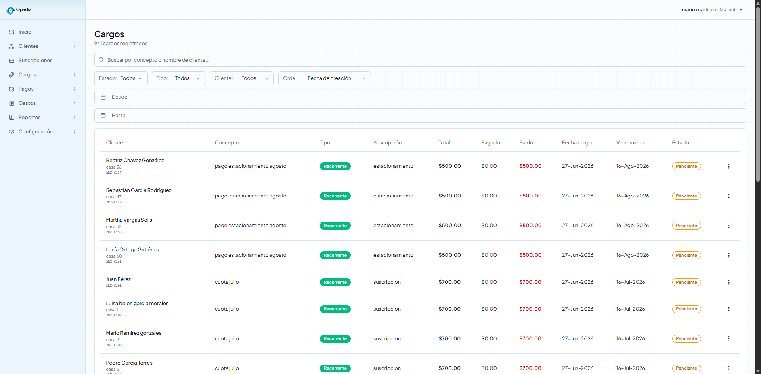Screen dimensions: 761x374
Task: Click the Opadia logo icon
Action: tap(10, 11)
